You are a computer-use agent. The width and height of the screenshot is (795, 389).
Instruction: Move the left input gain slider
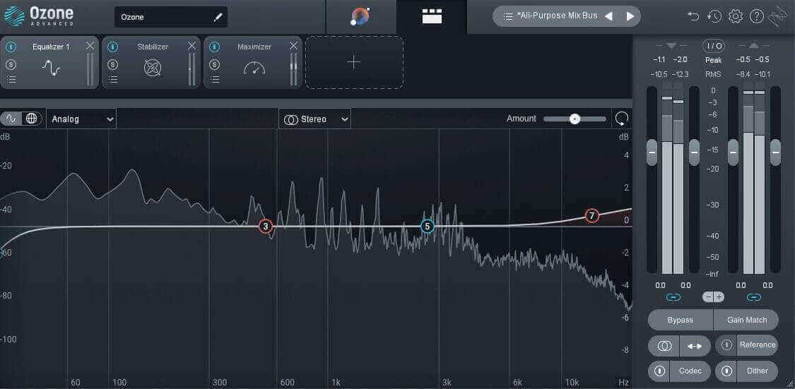click(652, 152)
